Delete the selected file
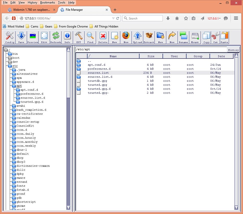This screenshot has width=243, height=214. click(x=103, y=37)
